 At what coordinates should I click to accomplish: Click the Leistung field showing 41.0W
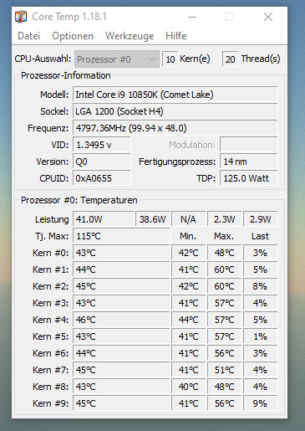point(104,219)
